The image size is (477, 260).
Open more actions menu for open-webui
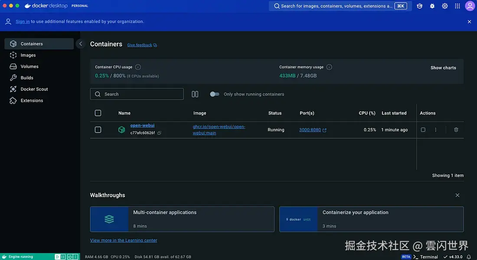pyautogui.click(x=436, y=130)
